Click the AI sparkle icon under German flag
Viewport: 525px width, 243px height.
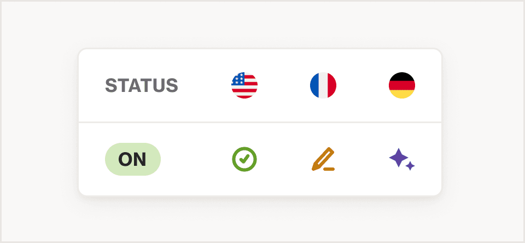pos(402,159)
